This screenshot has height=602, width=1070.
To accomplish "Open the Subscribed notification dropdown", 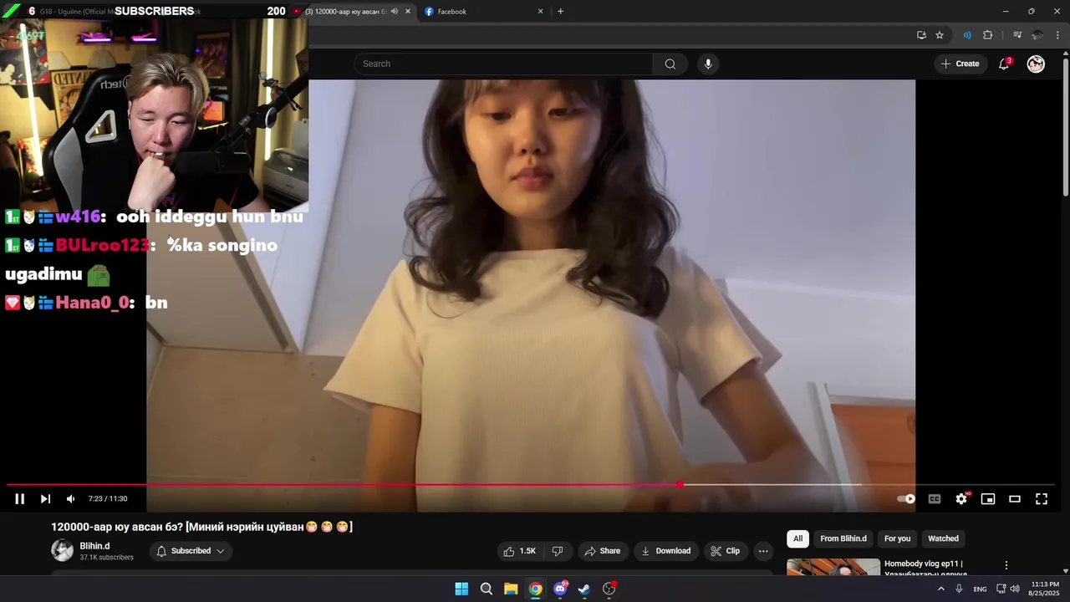I will (191, 551).
